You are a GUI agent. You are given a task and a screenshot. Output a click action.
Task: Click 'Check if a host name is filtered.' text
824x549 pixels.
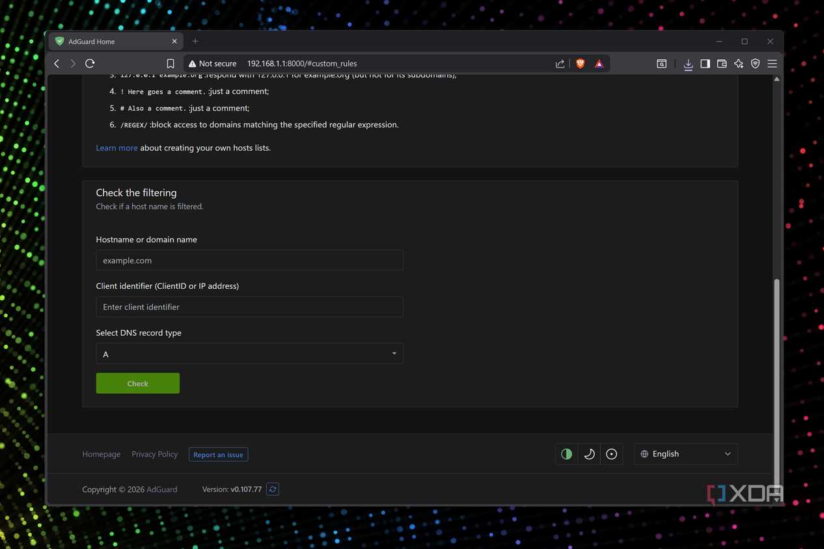point(150,207)
